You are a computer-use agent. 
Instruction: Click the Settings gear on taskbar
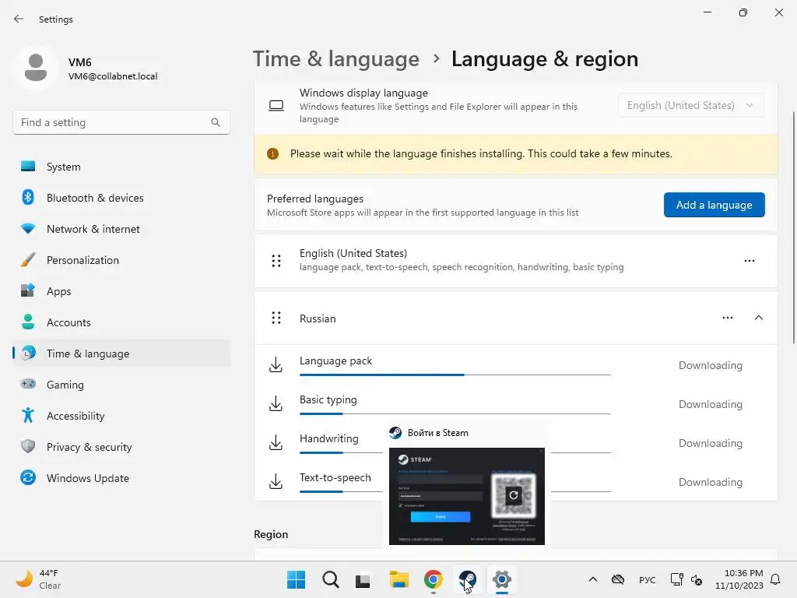502,579
